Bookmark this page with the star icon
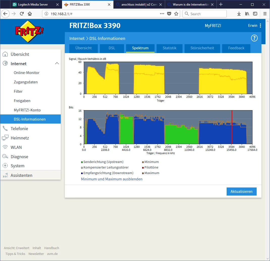Image resolution: width=270 pixels, height=261 pixels. click(x=176, y=14)
